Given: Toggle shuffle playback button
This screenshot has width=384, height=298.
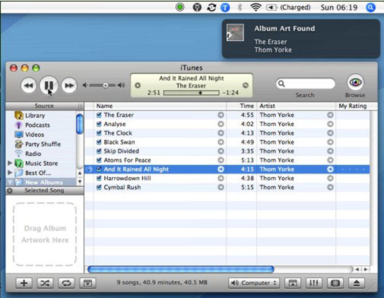Looking at the screenshot, I should coord(45,283).
